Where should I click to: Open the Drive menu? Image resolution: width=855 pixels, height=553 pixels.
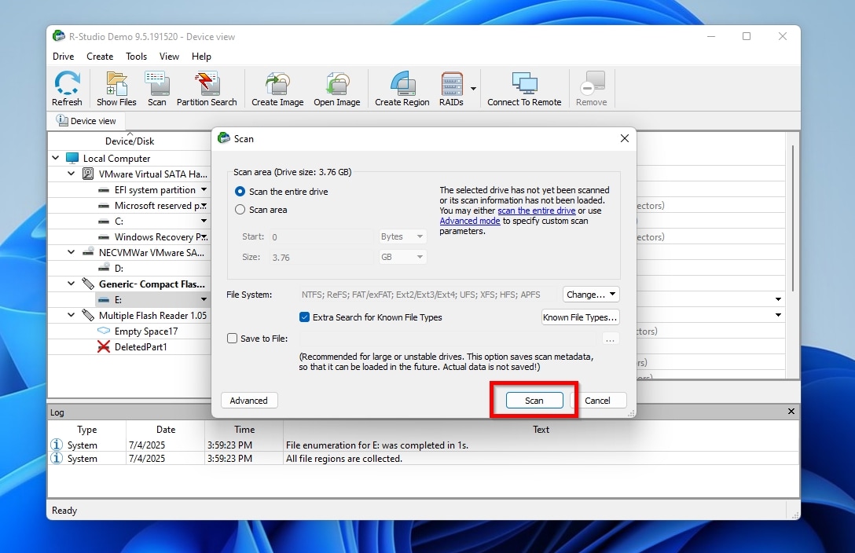tap(63, 56)
